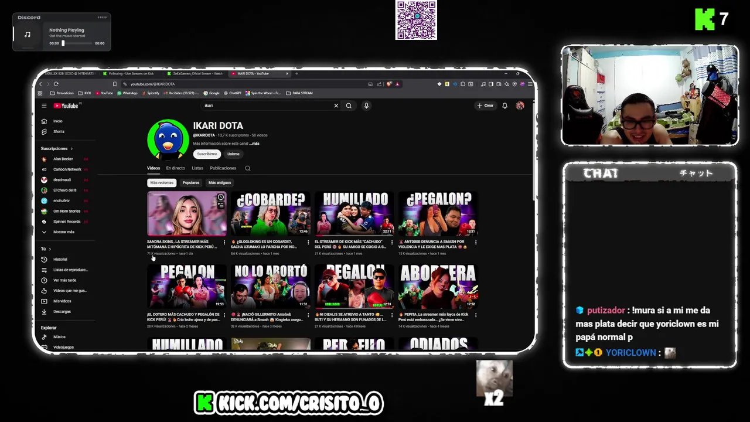The height and width of the screenshot is (422, 750).
Task: Open the IKARI DOTA channel avatar
Action: tap(168, 139)
